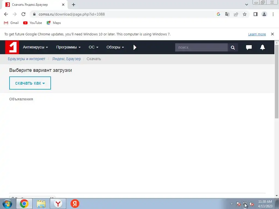Click the share page icon
Image resolution: width=279 pixels, height=209 pixels.
pos(236,14)
